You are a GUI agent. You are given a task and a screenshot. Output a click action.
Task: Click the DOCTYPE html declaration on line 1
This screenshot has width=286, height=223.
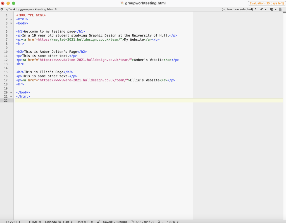coord(31,15)
